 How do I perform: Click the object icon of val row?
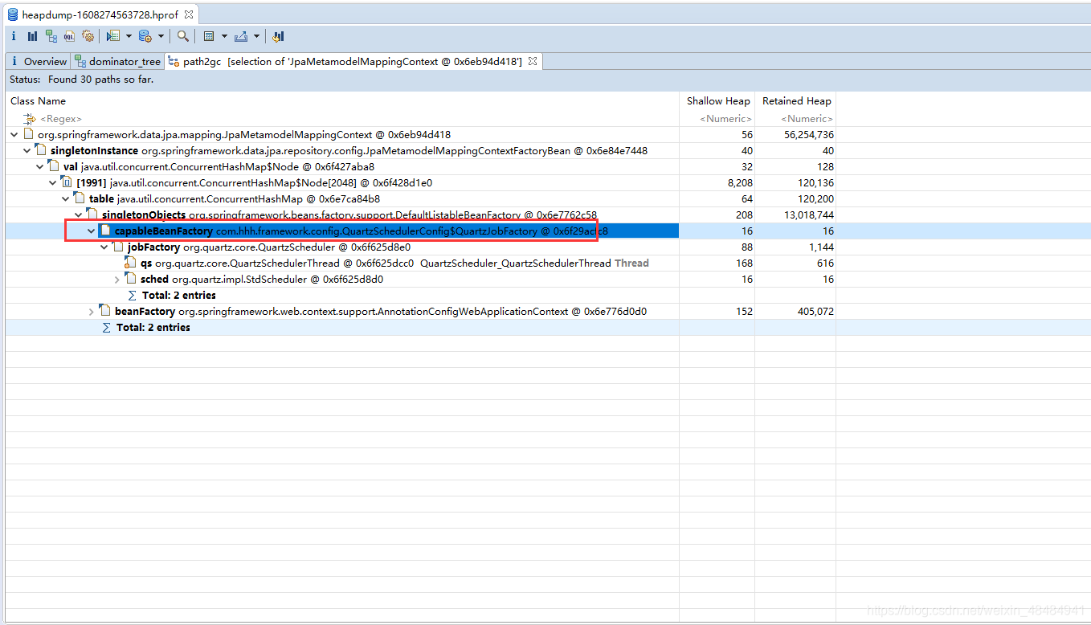[54, 166]
